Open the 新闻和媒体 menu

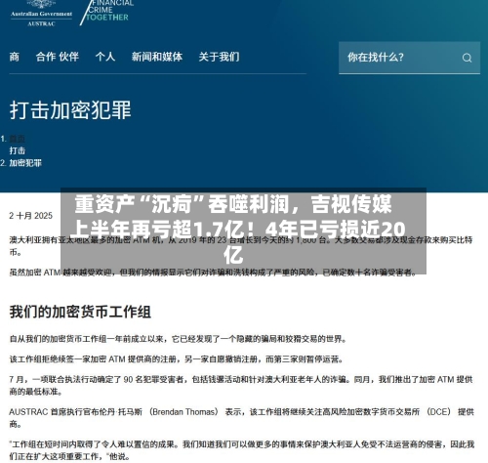(157, 57)
